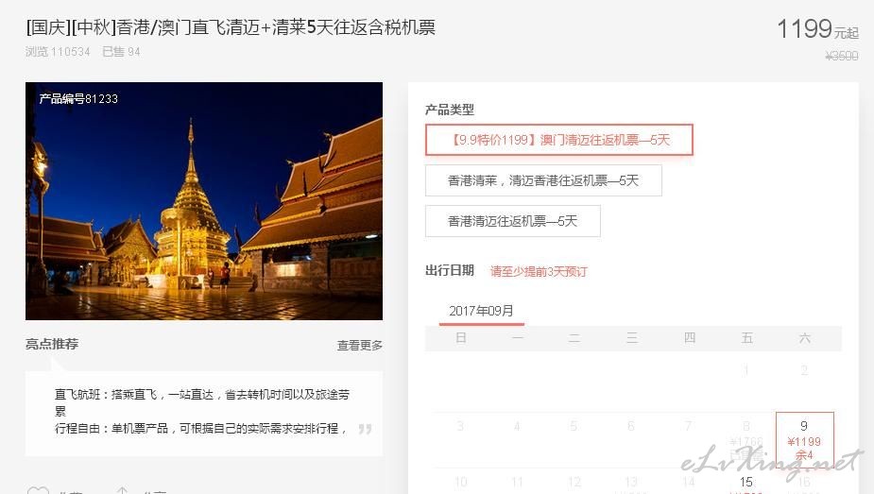Screen dimensions: 874x494
Task: Select the 15th on the calendar
Action: point(746,483)
